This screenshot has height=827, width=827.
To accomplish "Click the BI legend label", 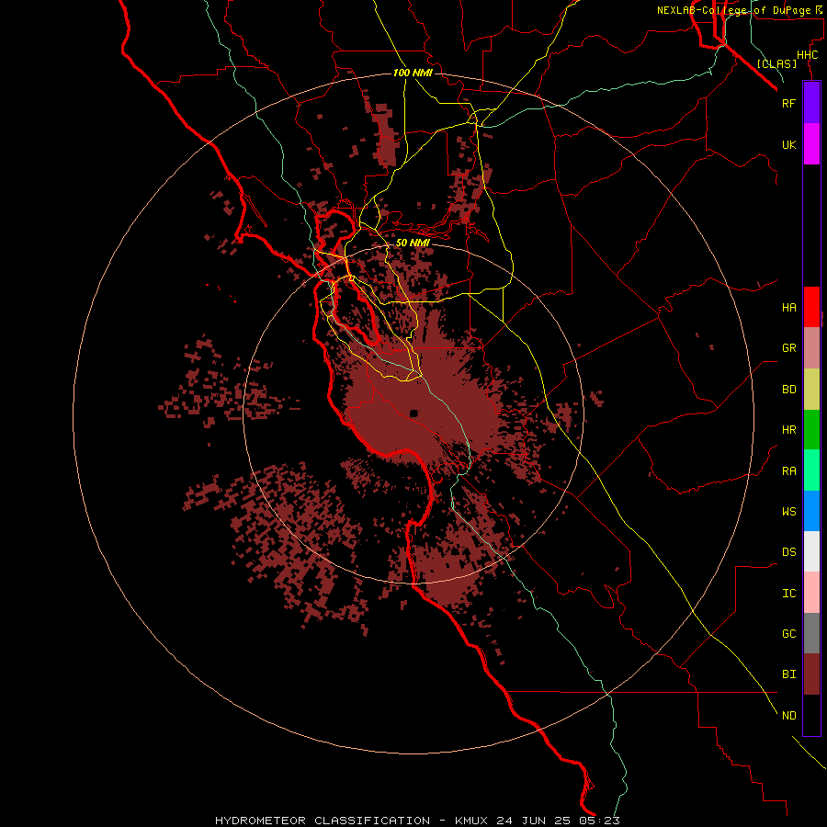I will 788,674.
